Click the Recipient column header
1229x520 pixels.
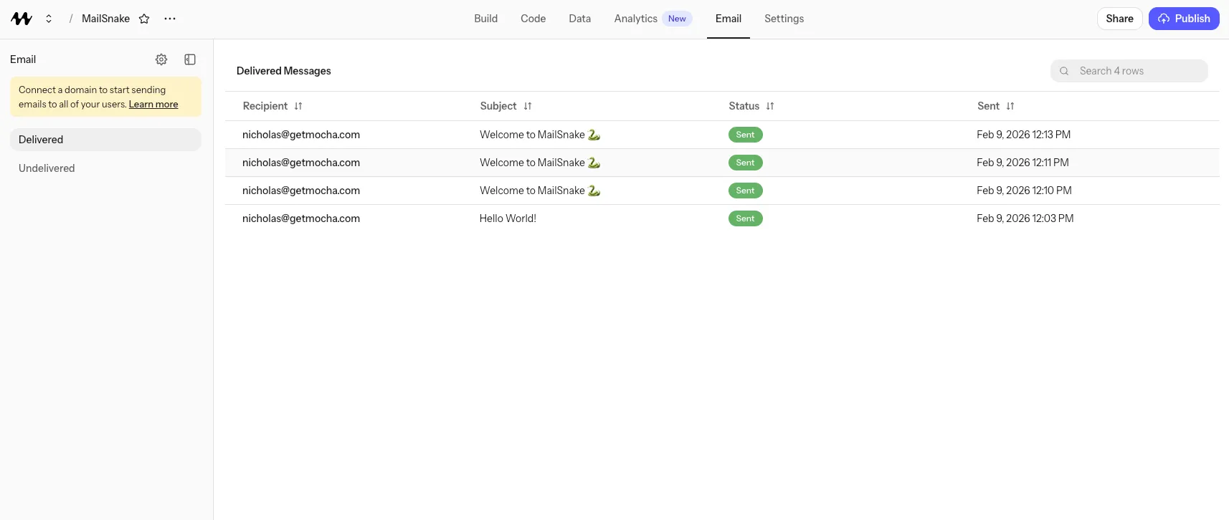(x=265, y=106)
